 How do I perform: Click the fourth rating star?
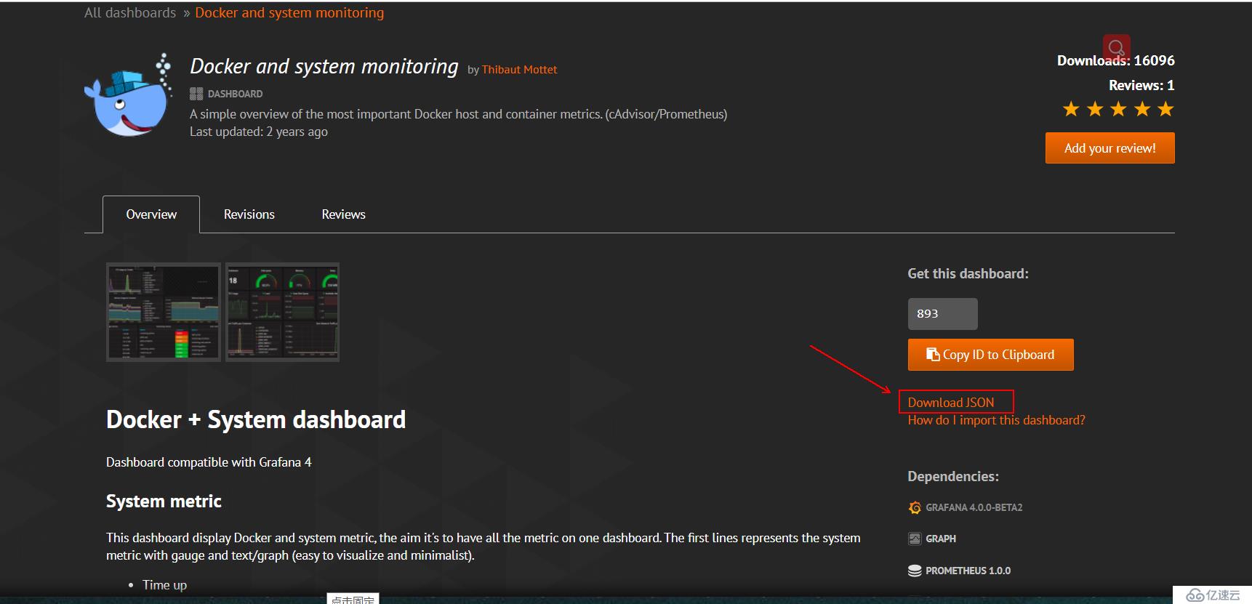(x=1142, y=109)
